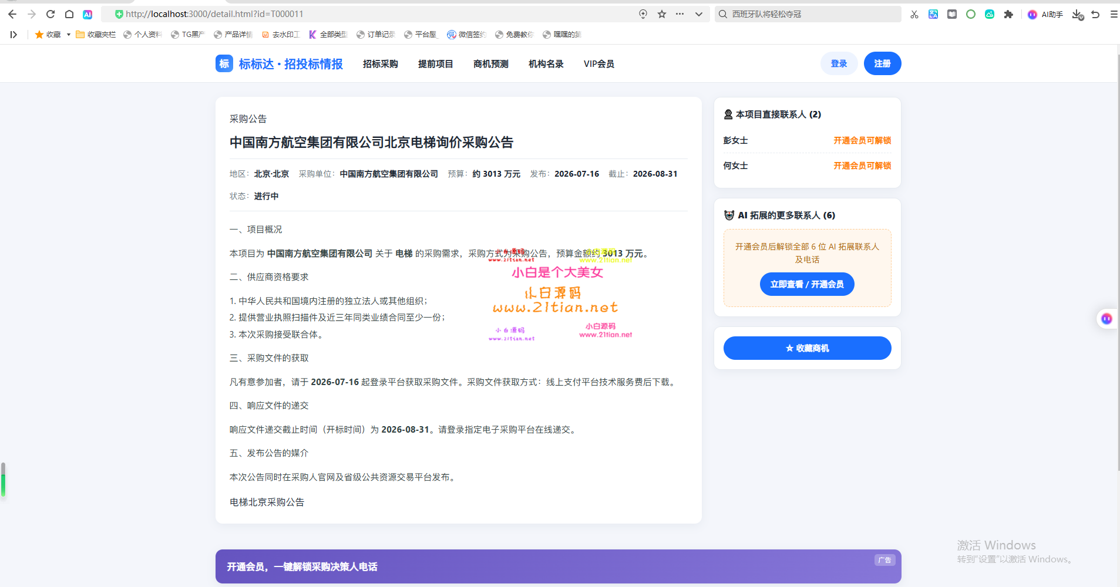Go to the 机构名录 nav tab
Viewport: 1120px width, 587px height.
pyautogui.click(x=546, y=63)
